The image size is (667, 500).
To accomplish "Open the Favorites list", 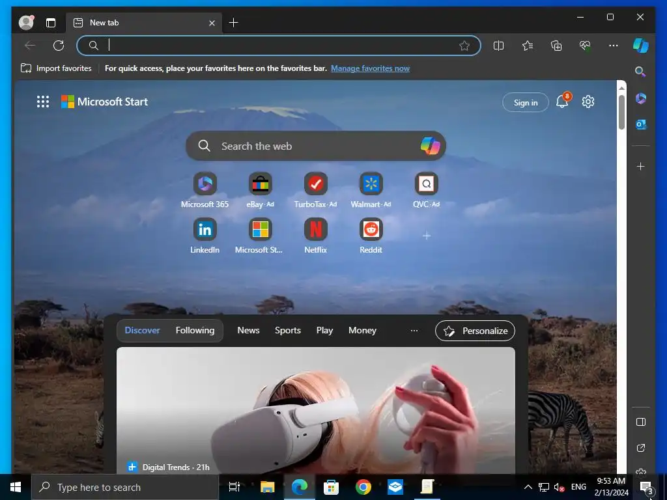I will point(528,46).
